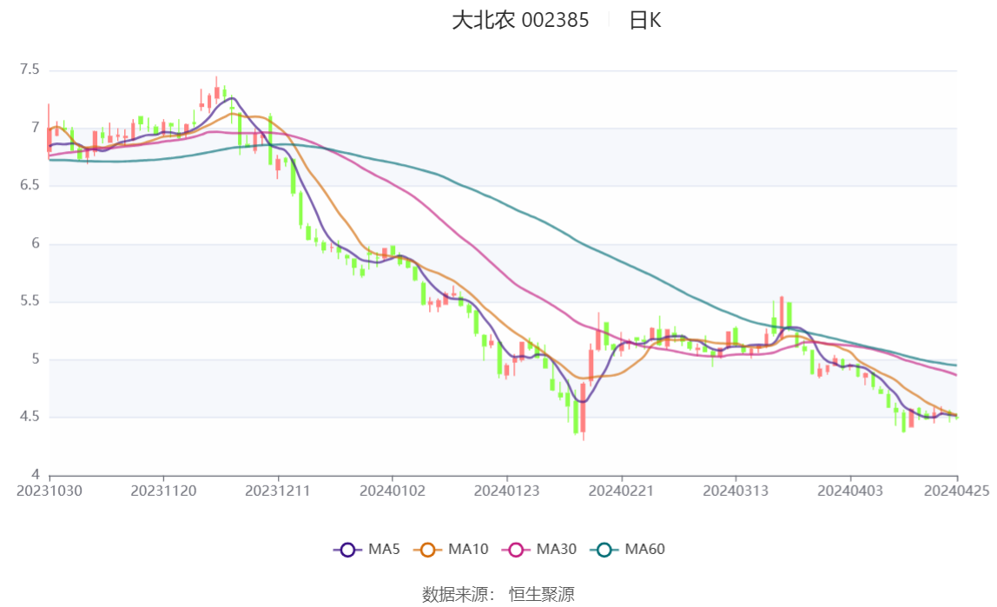This screenshot has height=607, width=997.
Task: Click the chart title 大北农 002385
Action: point(520,20)
